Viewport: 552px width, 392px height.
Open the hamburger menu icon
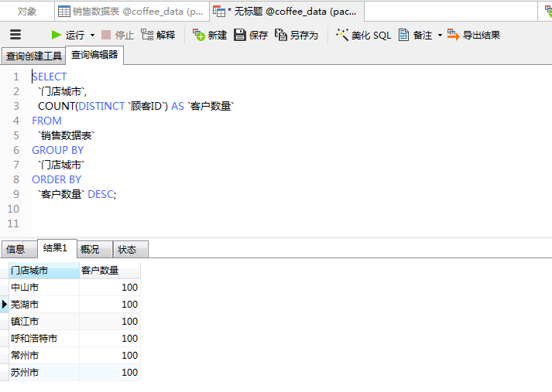point(15,35)
